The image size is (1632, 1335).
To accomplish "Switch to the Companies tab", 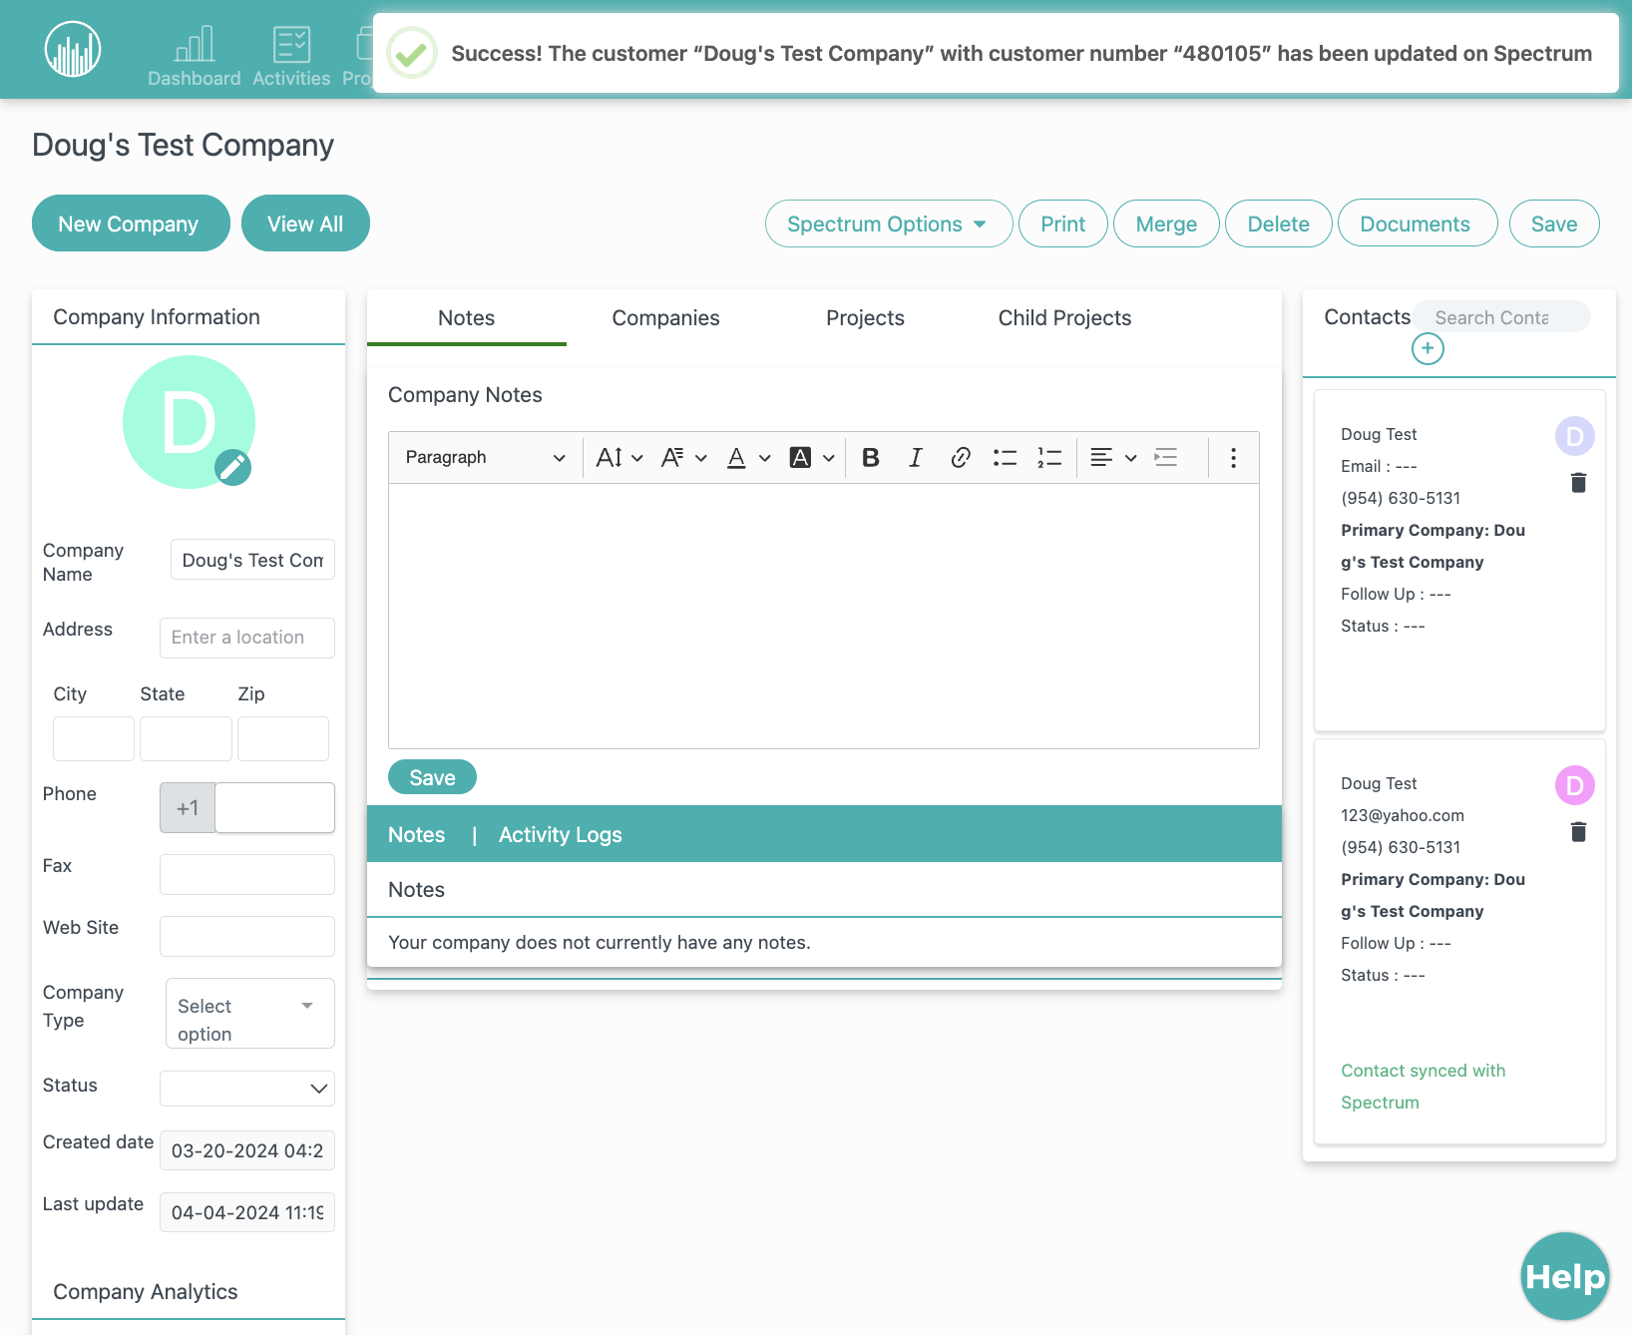I will pyautogui.click(x=665, y=317).
